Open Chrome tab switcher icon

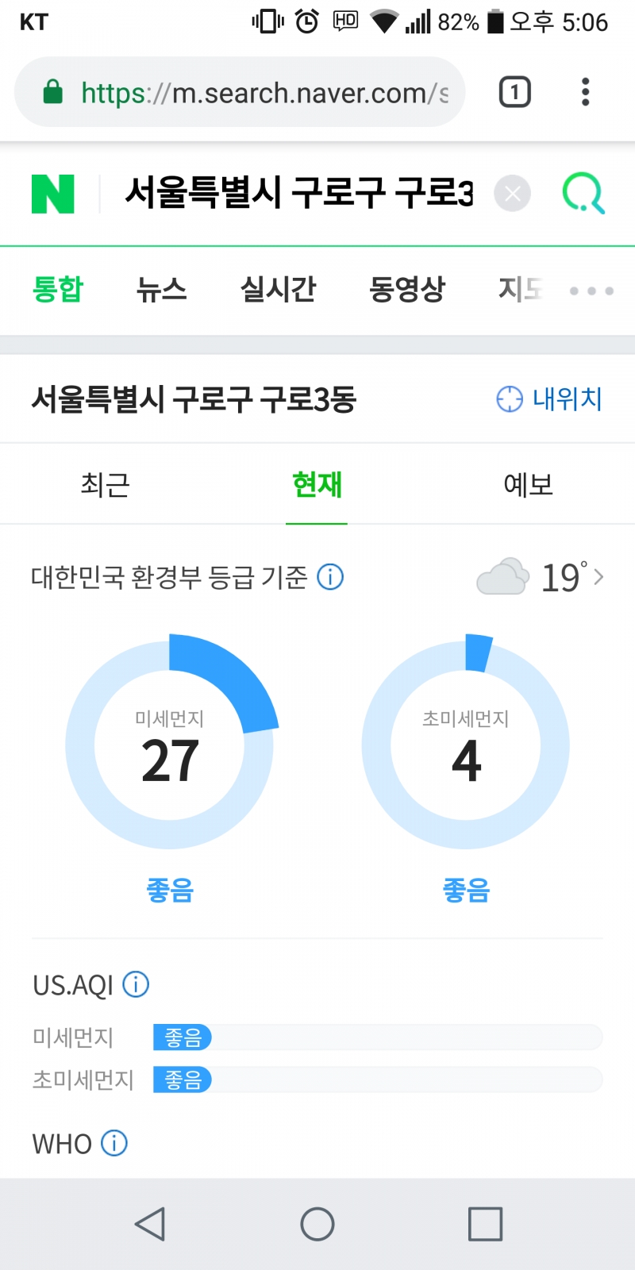coord(514,92)
